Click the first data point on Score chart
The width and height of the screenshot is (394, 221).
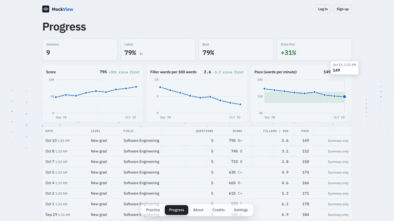[x=56, y=97]
